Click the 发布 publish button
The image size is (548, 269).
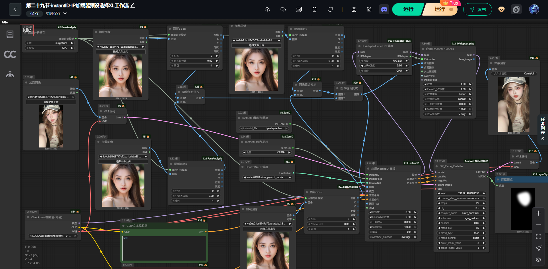coord(478,9)
